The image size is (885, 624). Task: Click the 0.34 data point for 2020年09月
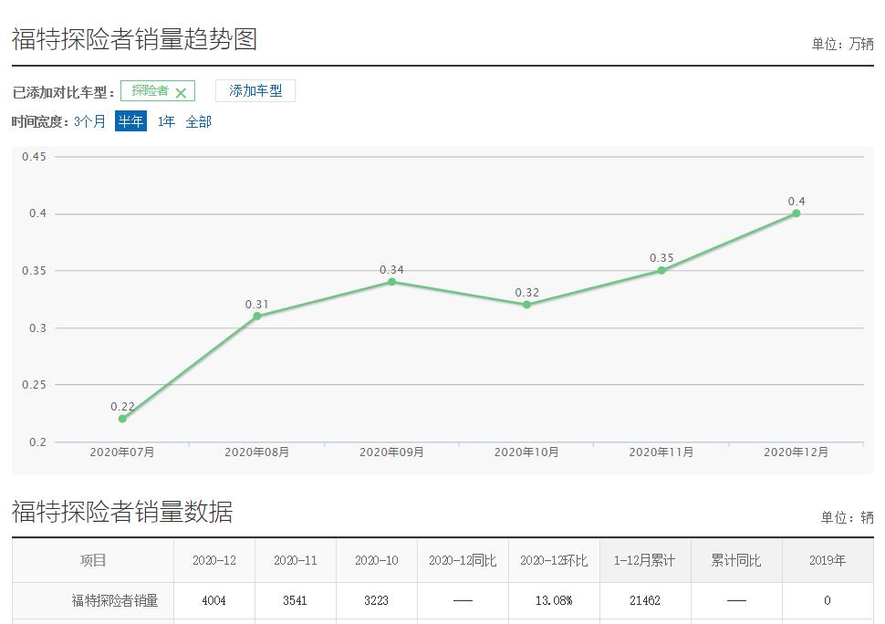coord(391,282)
